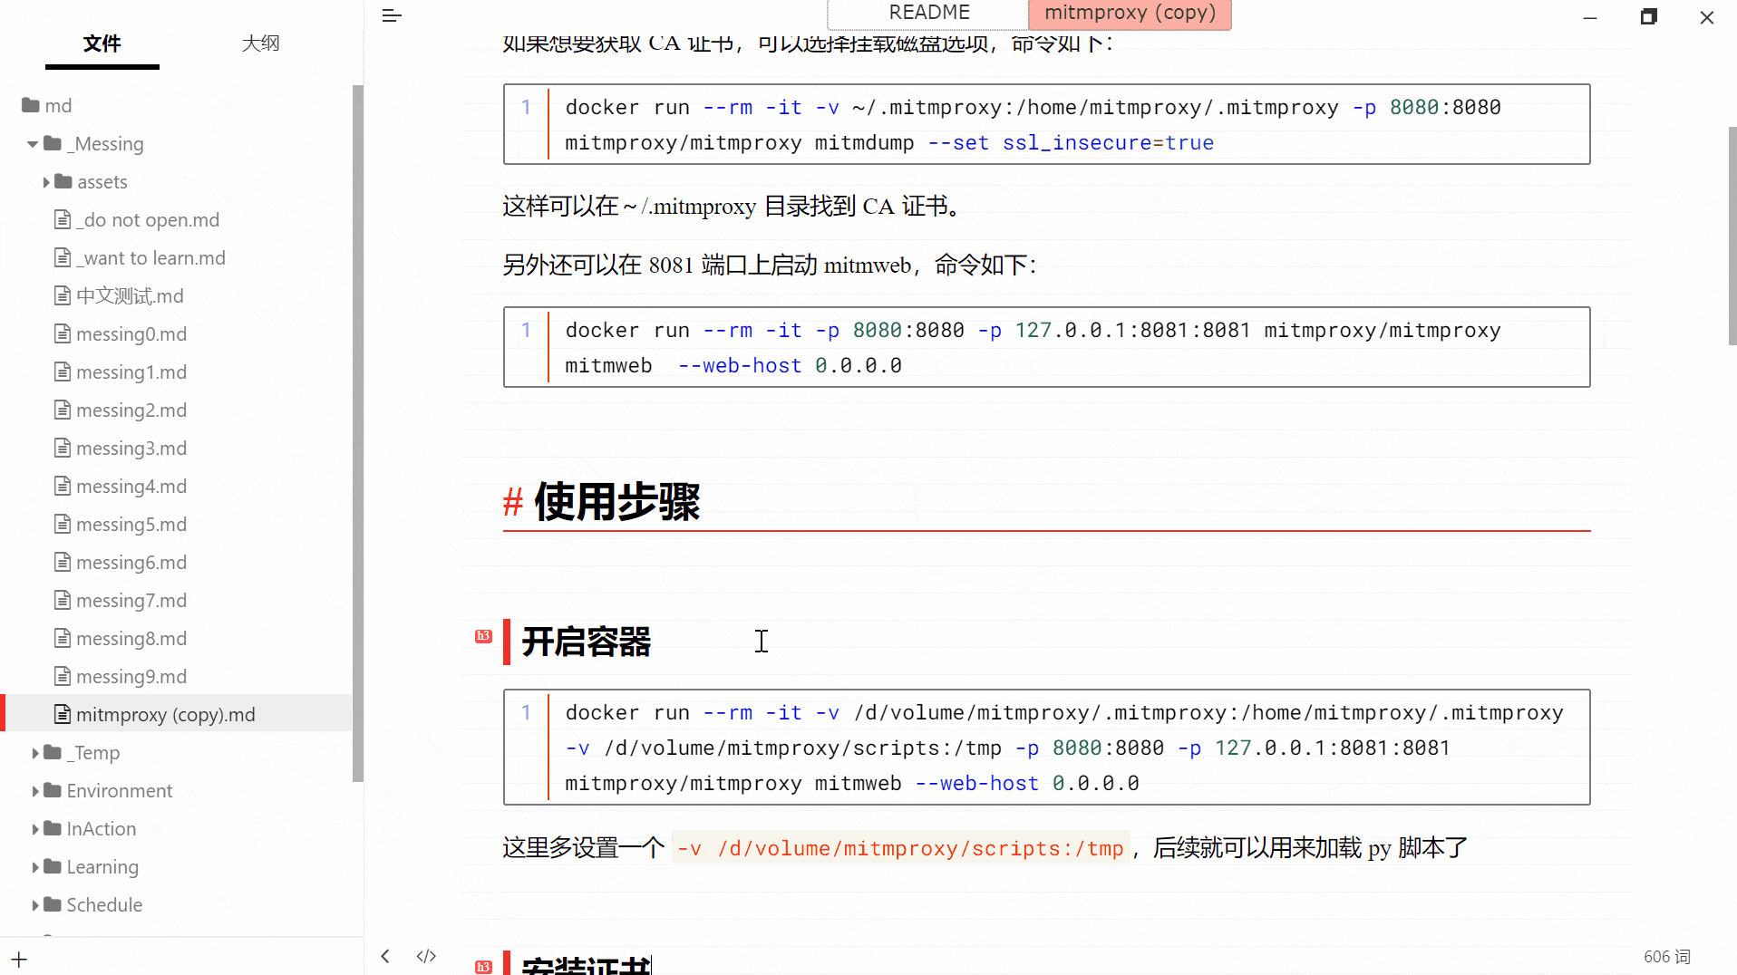Switch to the README tab

coord(929,13)
